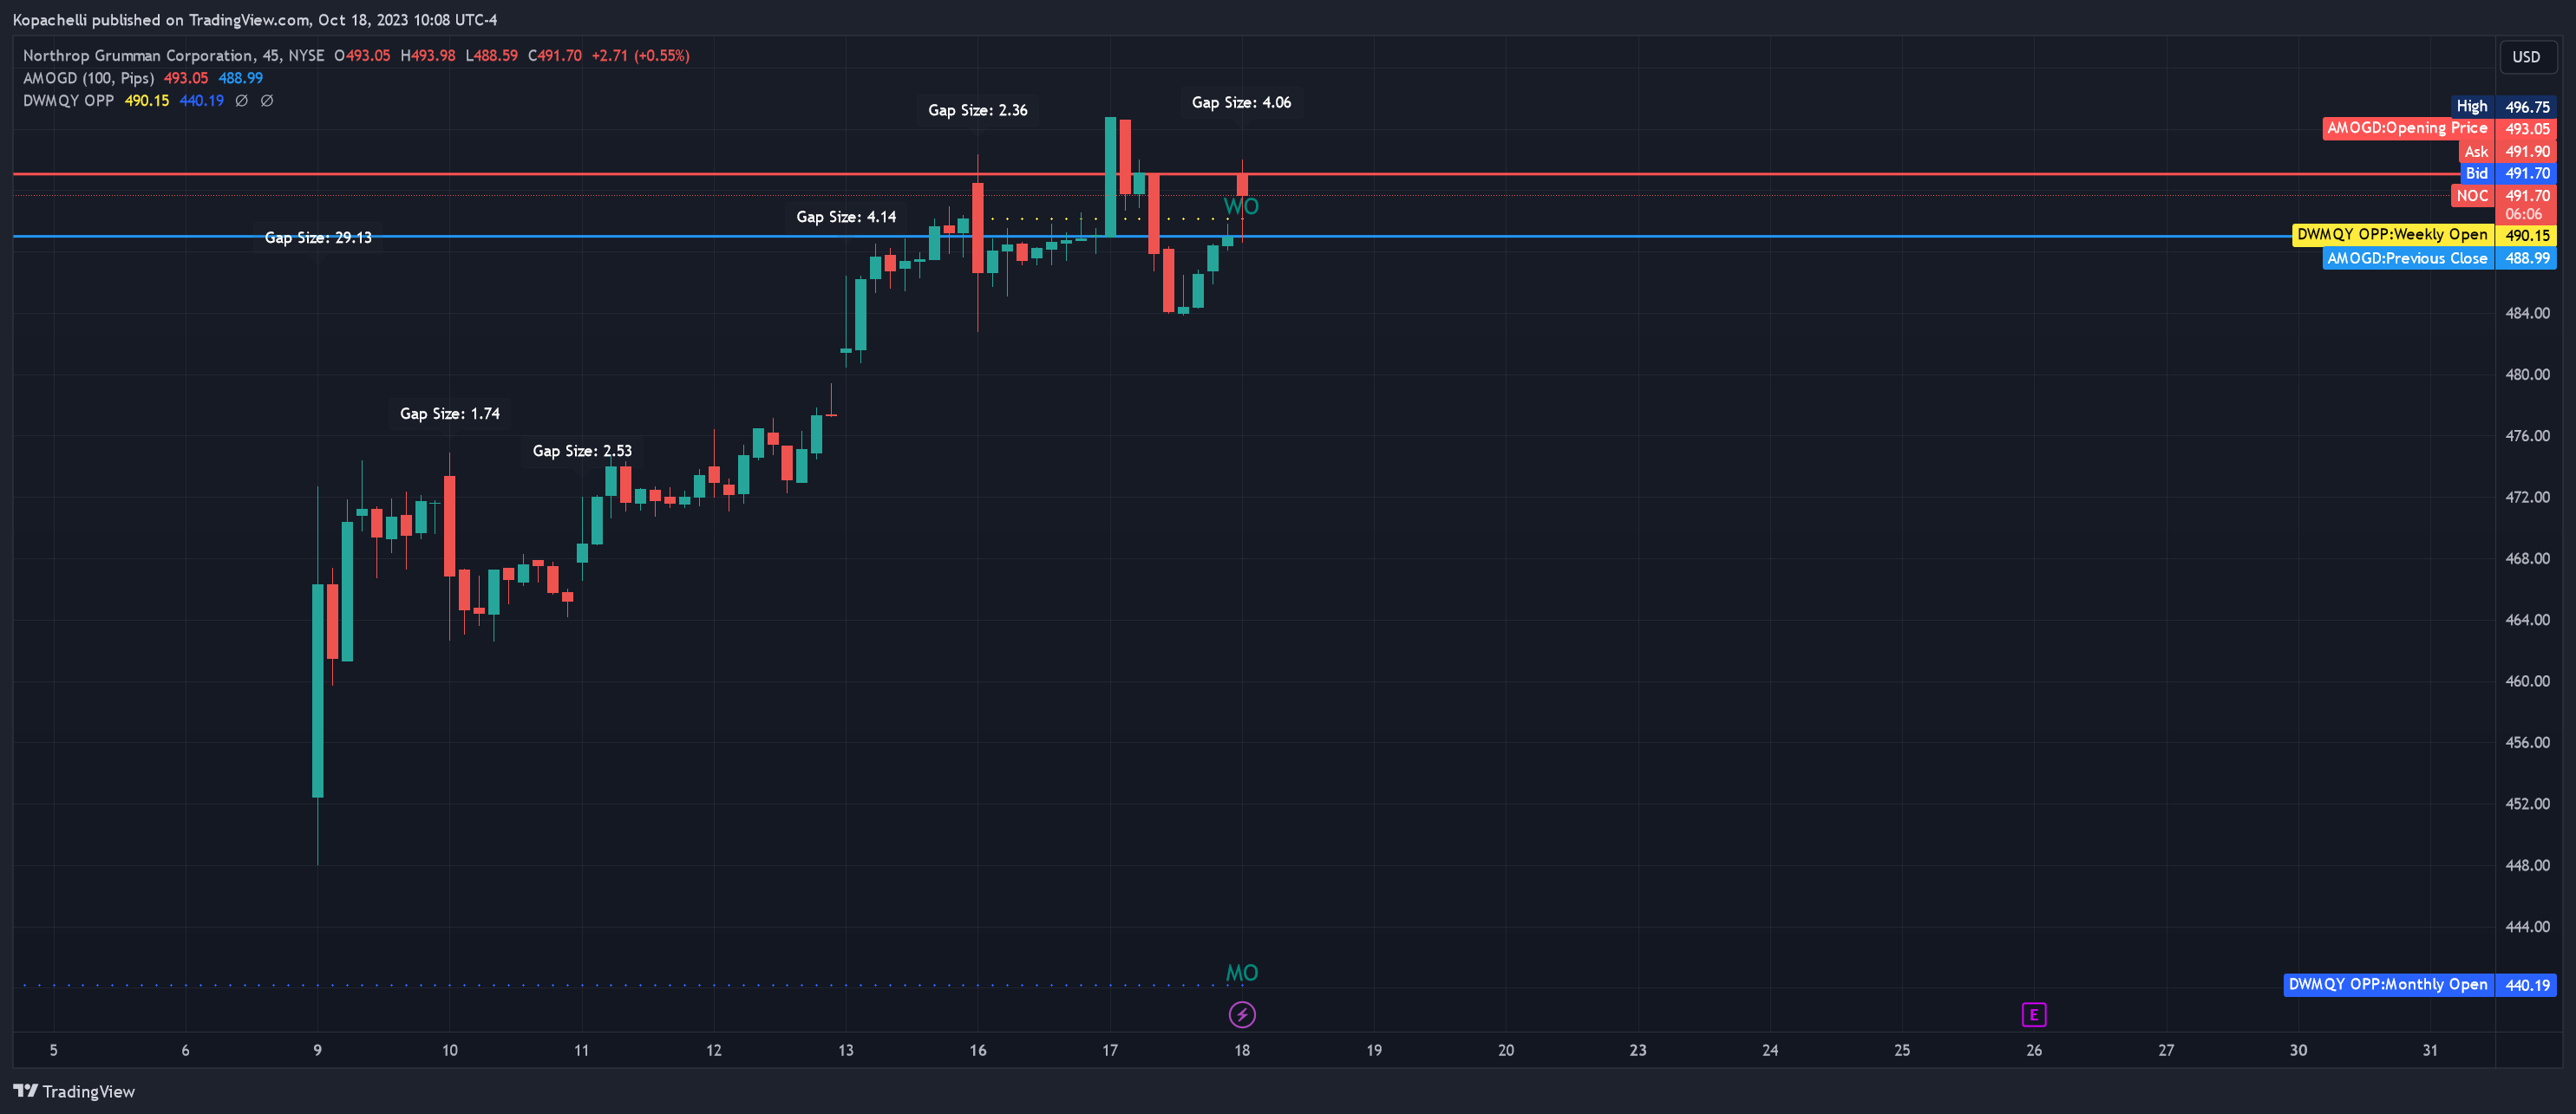Click the Bid price label

click(x=2508, y=174)
